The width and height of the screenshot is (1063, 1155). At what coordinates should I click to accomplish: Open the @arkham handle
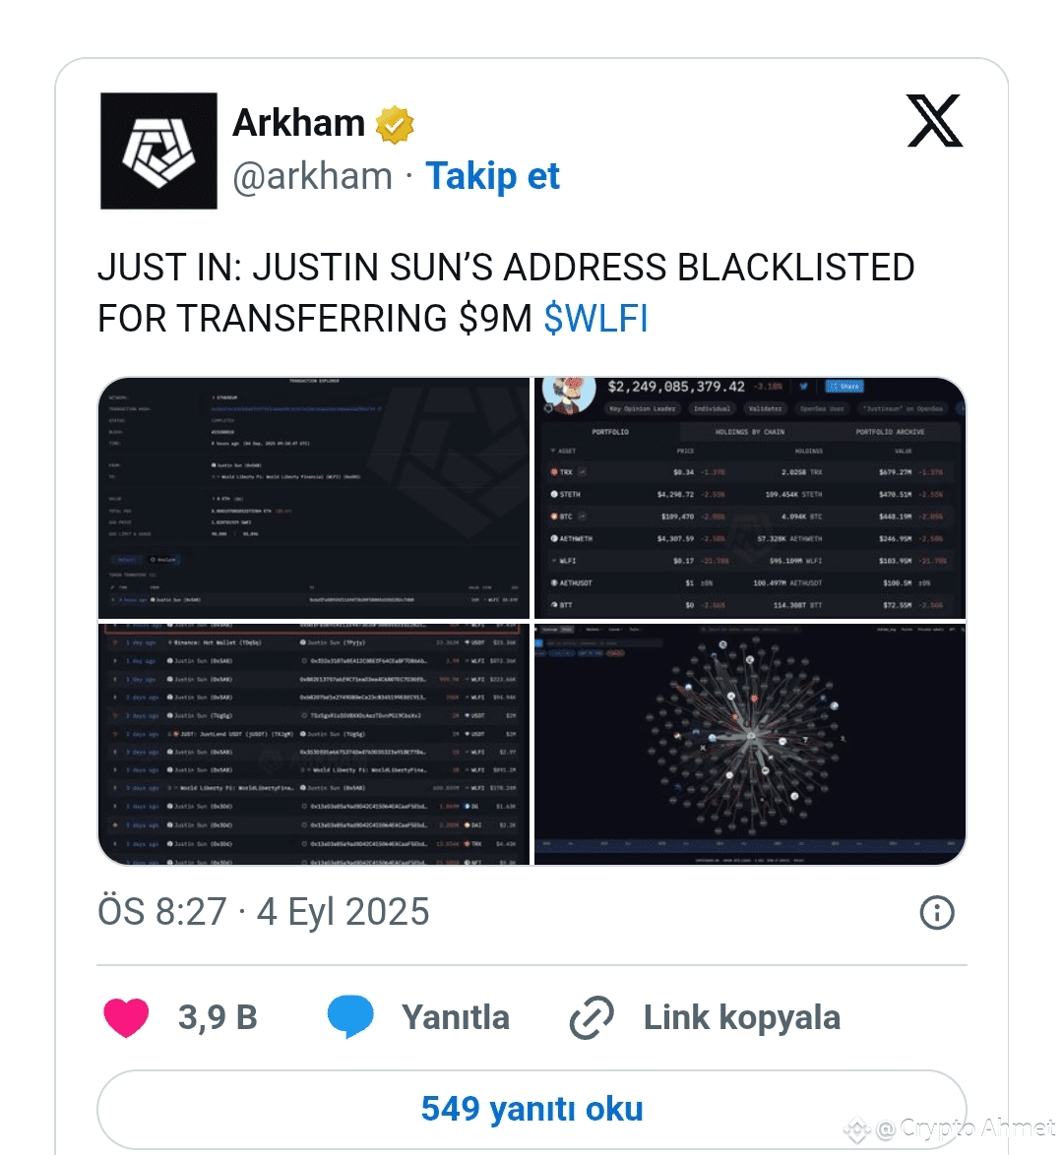313,177
